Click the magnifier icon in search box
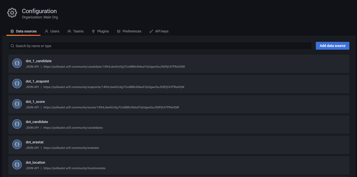This screenshot has width=357, height=177. [x=12, y=46]
